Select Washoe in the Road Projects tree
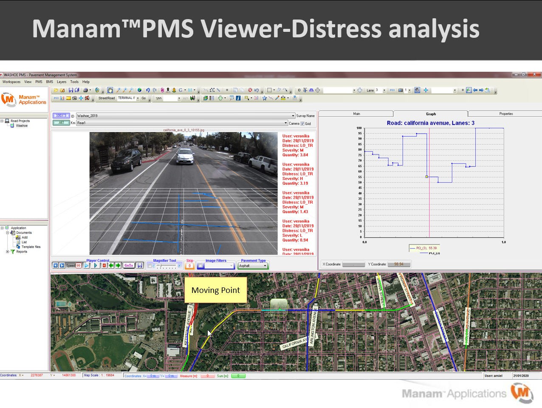 click(x=22, y=126)
